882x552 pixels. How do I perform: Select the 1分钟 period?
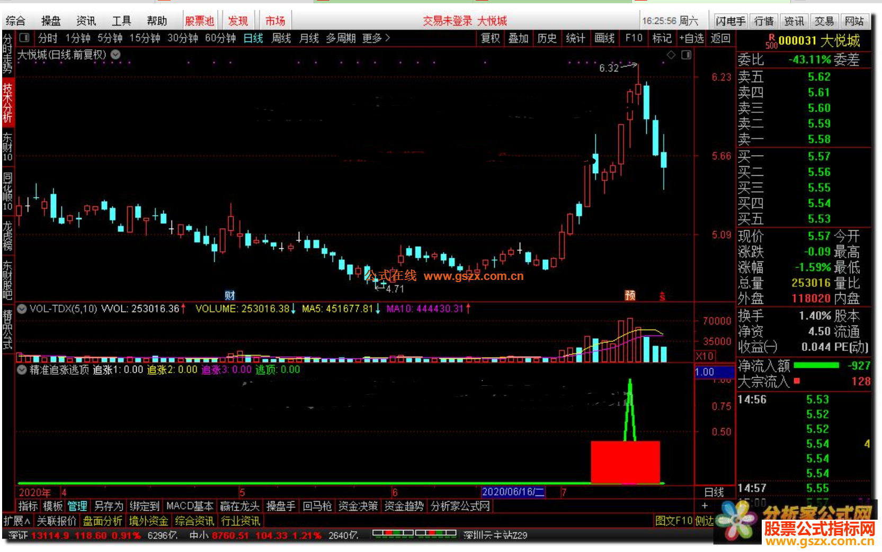point(78,38)
